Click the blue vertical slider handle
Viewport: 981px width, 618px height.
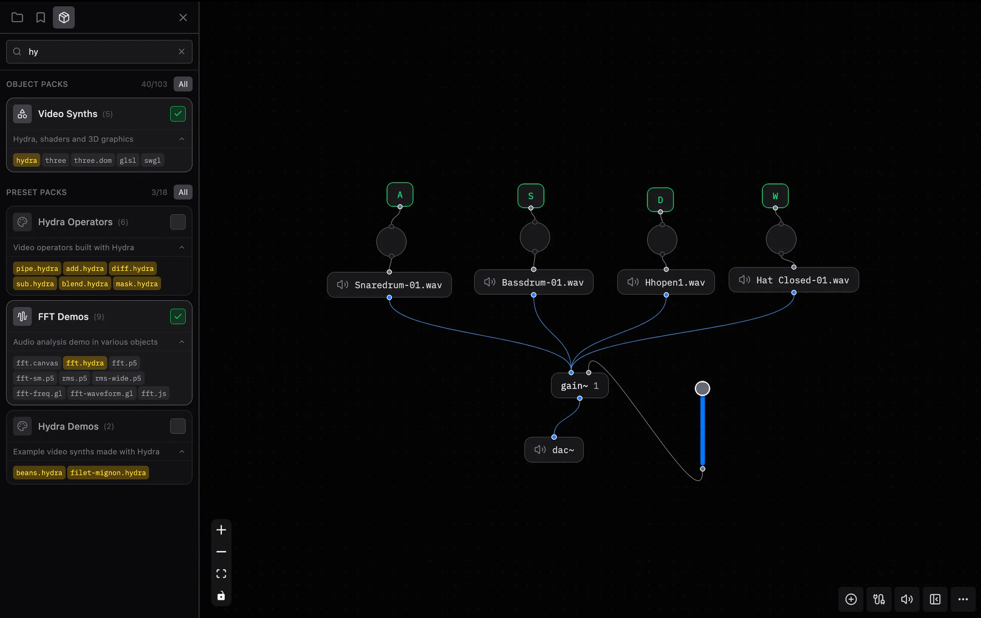click(x=703, y=388)
